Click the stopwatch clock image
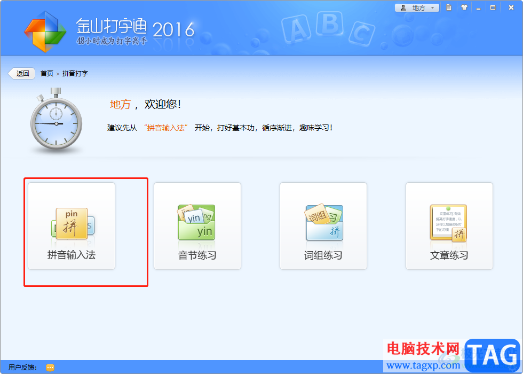523x374 pixels. 56,121
